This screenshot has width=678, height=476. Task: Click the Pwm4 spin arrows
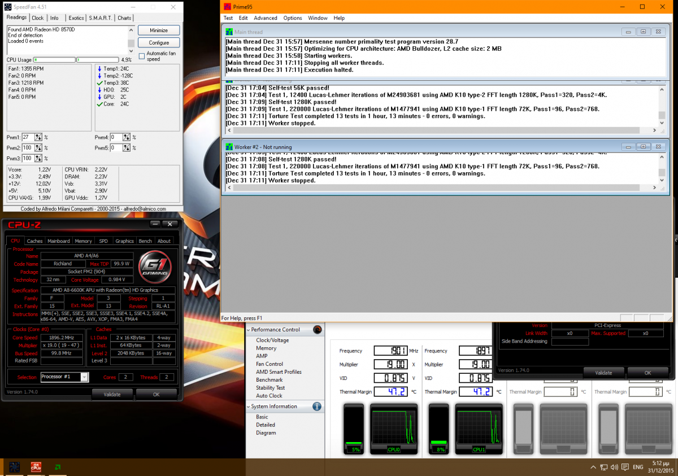click(x=127, y=137)
